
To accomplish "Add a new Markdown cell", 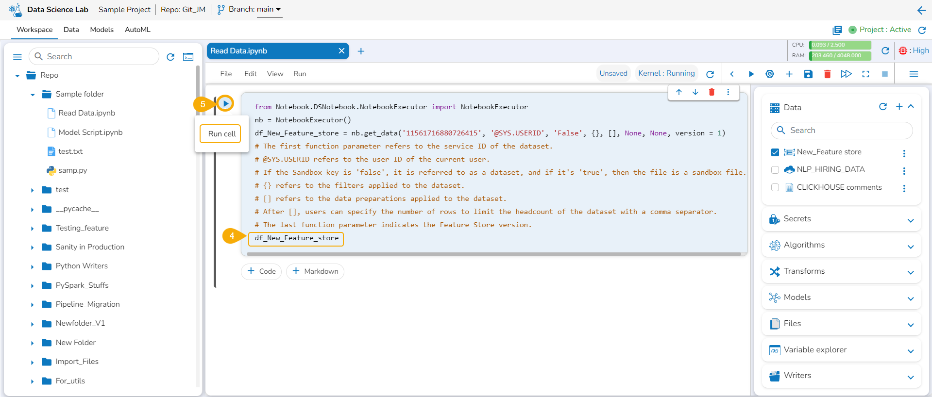I will pos(315,271).
